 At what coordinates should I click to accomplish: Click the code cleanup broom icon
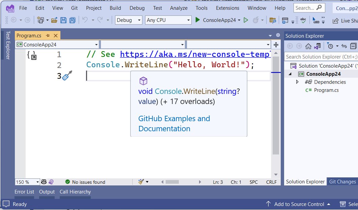click(141, 181)
